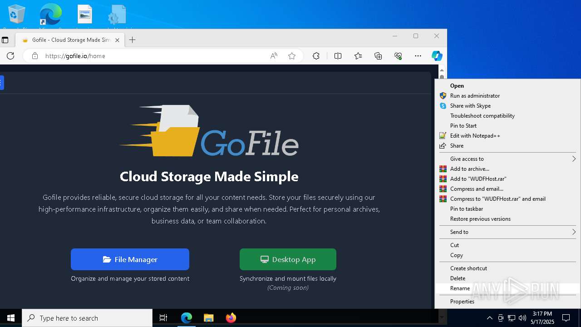Image resolution: width=581 pixels, height=327 pixels.
Task: Expand the Send to submenu
Action: [x=507, y=232]
